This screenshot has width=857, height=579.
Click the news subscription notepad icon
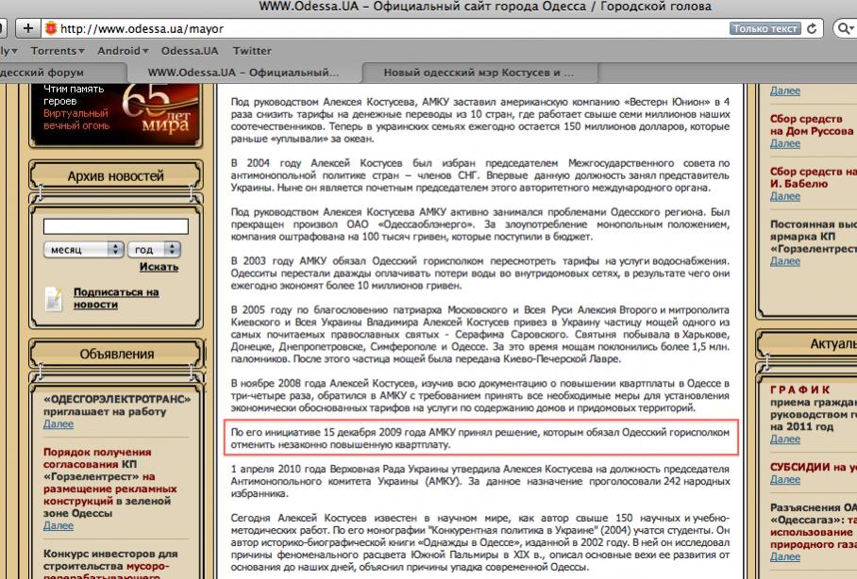click(x=55, y=298)
